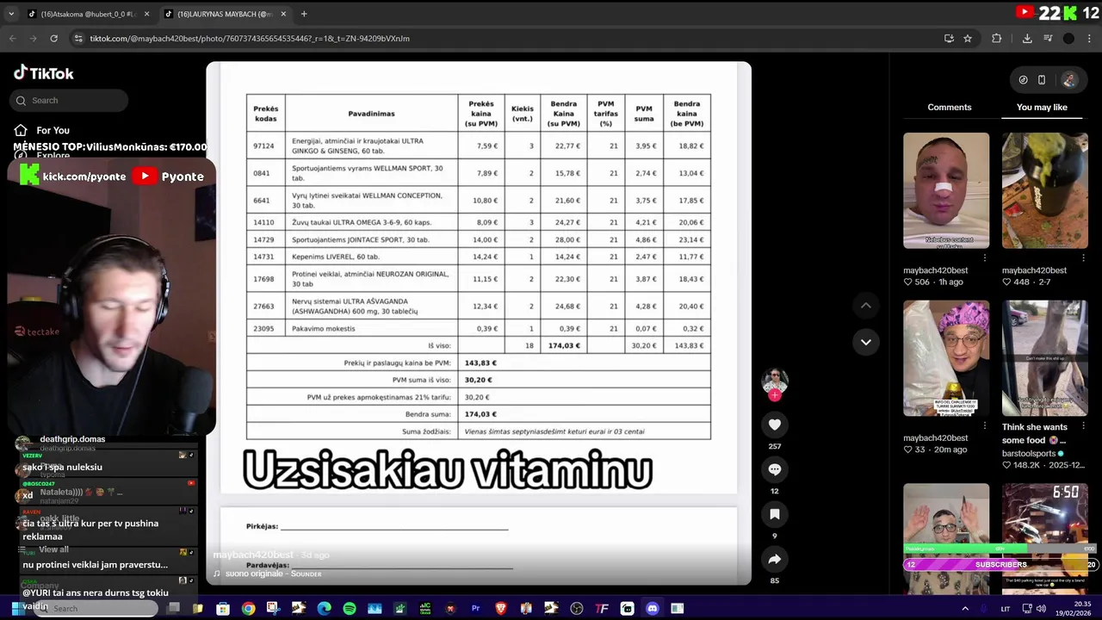Go to next post with the down chevron
This screenshot has width=1102, height=620.
point(866,342)
